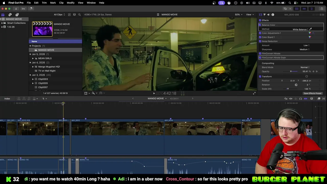Play the viewer video
This screenshot has height=184, width=327.
click(x=154, y=93)
